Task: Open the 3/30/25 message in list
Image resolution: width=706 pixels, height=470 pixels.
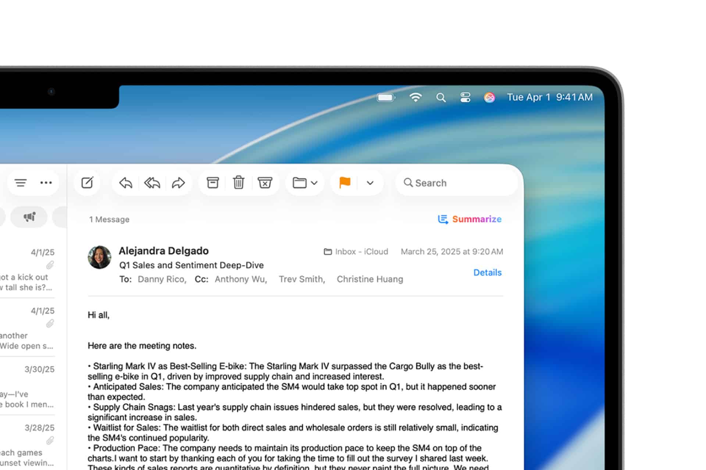Action: point(28,386)
